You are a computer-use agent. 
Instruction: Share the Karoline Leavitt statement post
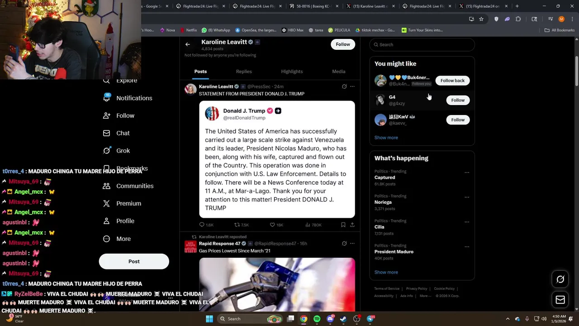pyautogui.click(x=352, y=225)
